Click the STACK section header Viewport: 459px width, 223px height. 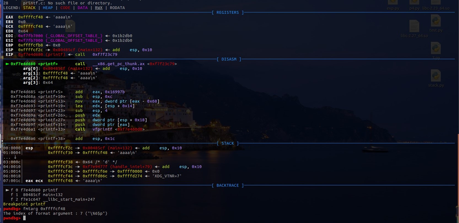tap(227, 143)
